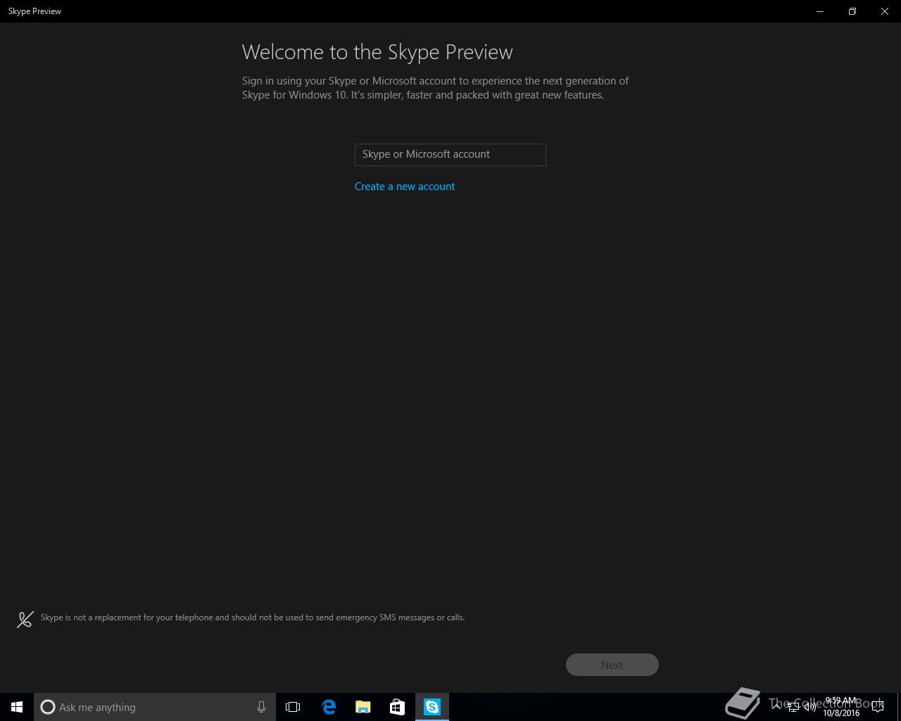
Task: Show hidden system tray icons
Action: pyautogui.click(x=776, y=707)
